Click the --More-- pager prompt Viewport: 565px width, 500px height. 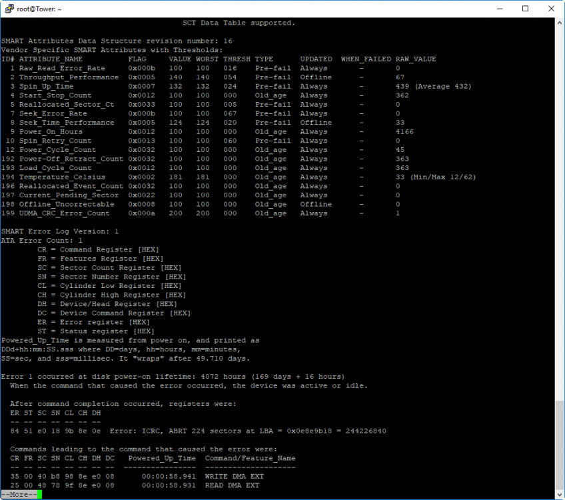pyautogui.click(x=19, y=495)
